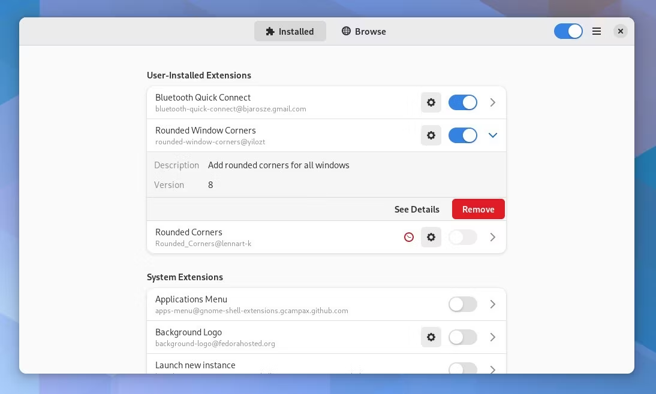Click the Rounded_Corners@lennart-k identifier
Image resolution: width=656 pixels, height=394 pixels.
click(x=203, y=244)
